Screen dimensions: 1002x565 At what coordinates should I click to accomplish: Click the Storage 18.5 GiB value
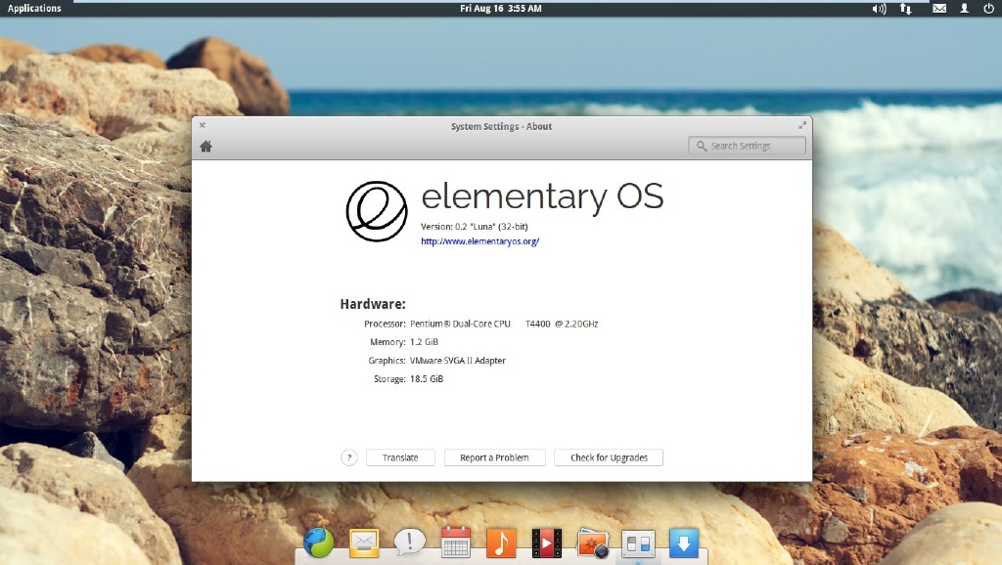pyautogui.click(x=427, y=379)
